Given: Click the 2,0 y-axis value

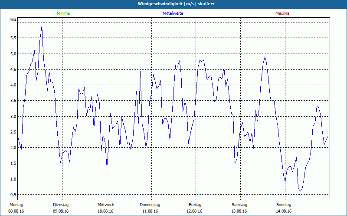Looking at the screenshot, I should pyautogui.click(x=13, y=148).
